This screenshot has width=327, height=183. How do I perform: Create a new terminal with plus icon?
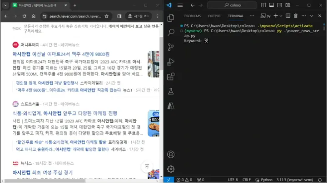(x=276, y=16)
